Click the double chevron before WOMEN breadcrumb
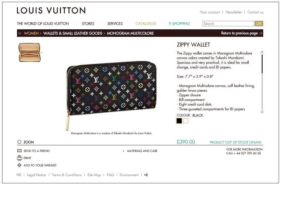The image size is (282, 209). coord(20,33)
